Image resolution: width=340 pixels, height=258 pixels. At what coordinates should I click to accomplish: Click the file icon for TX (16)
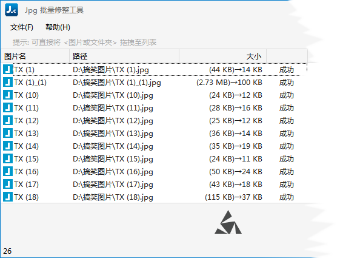(x=8, y=172)
